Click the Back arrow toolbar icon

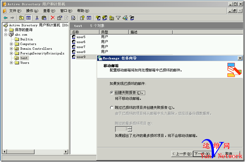6,18
